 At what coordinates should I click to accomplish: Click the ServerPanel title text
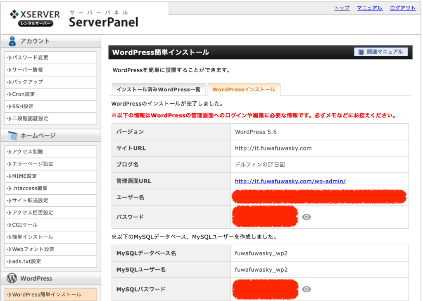click(103, 22)
